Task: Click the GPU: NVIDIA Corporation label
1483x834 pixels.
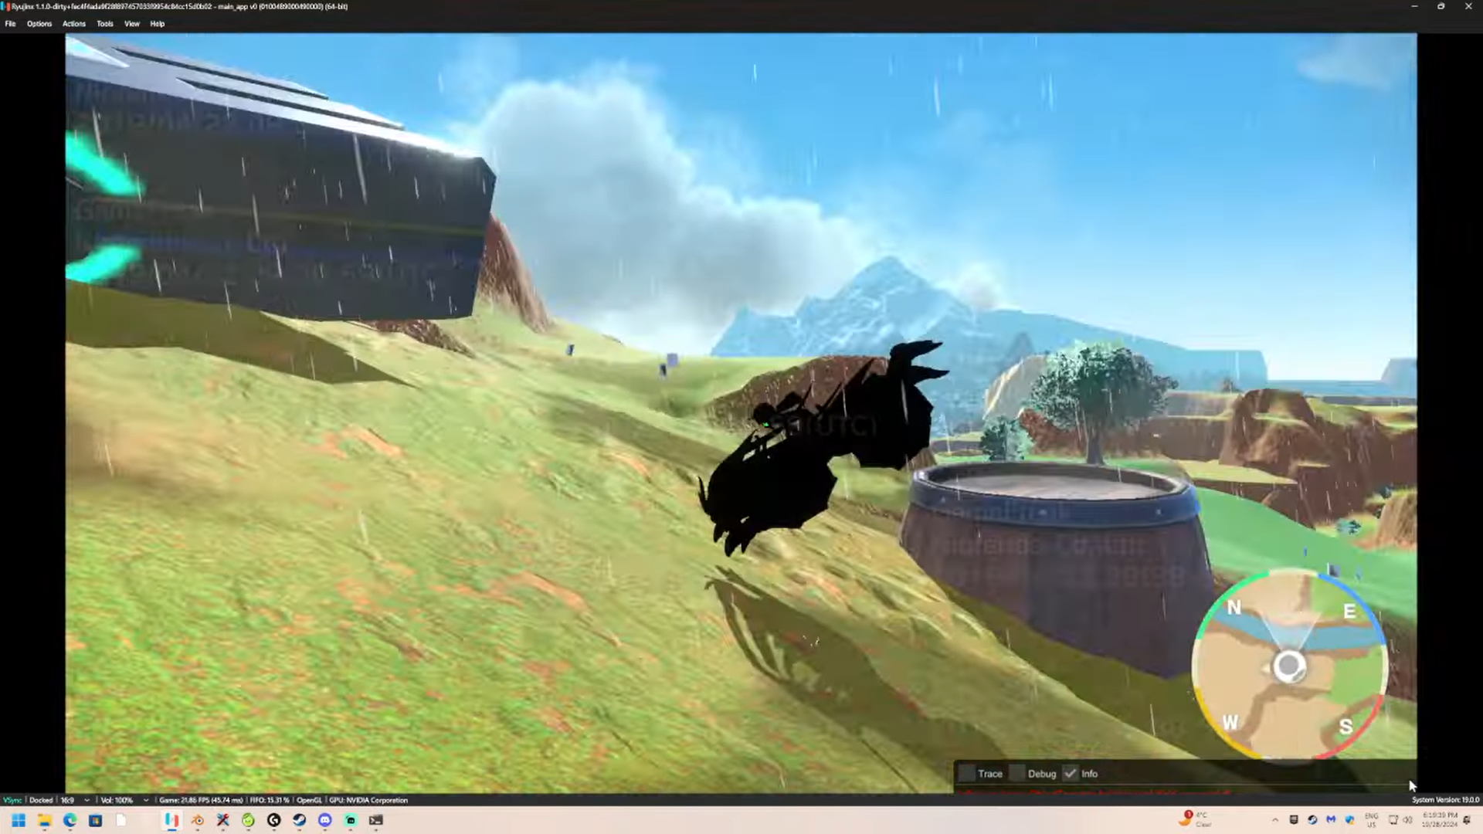Action: click(368, 800)
